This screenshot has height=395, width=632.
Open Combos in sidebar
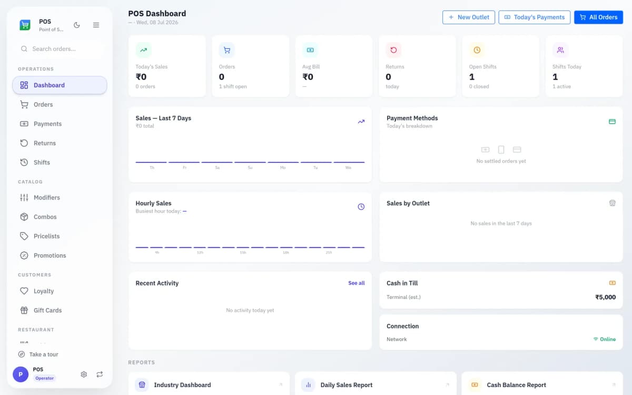pos(60,217)
